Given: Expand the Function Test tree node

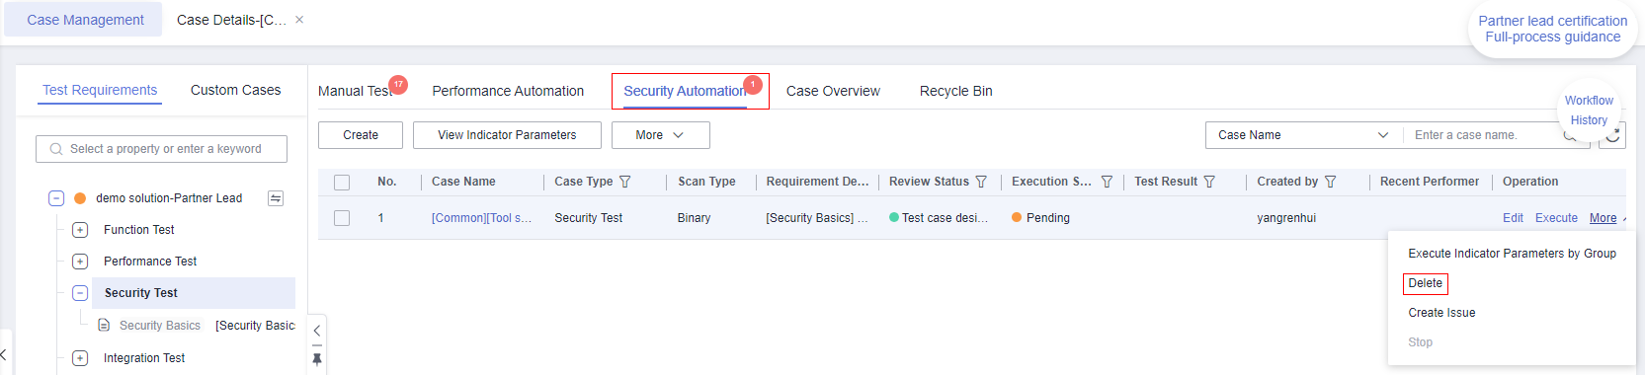Looking at the screenshot, I should tap(80, 230).
